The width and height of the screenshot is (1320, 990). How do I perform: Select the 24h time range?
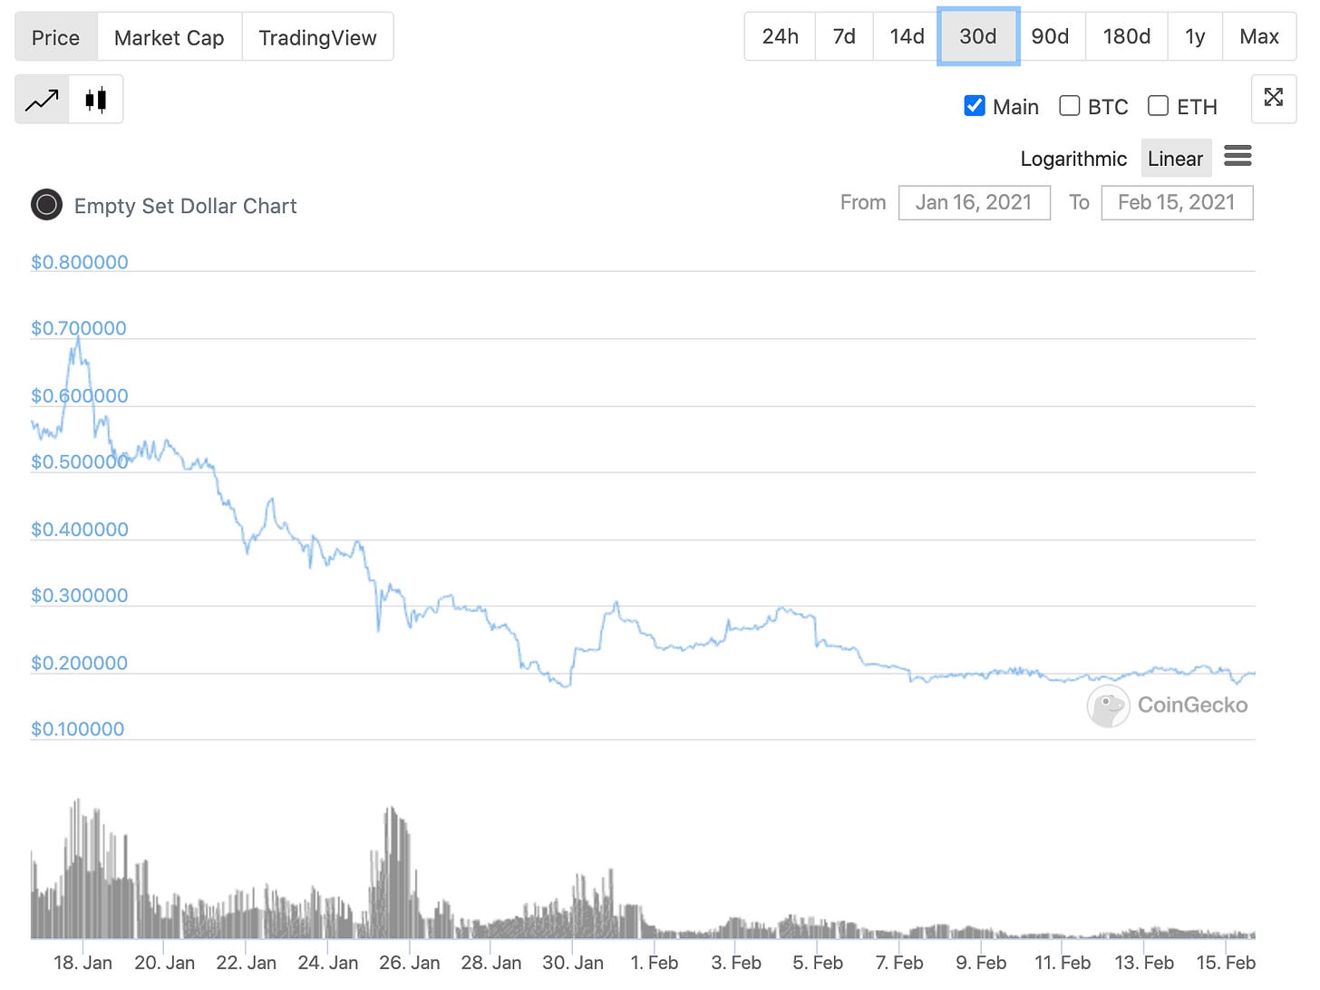coord(780,36)
